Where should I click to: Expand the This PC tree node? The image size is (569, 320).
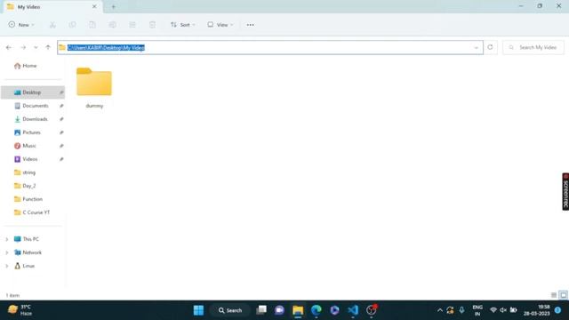(6, 239)
